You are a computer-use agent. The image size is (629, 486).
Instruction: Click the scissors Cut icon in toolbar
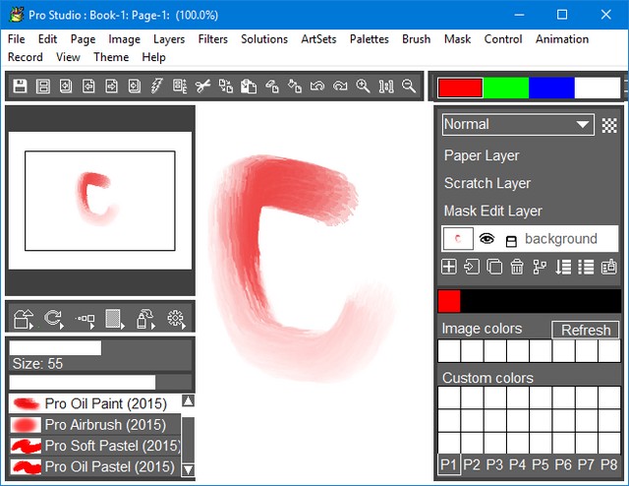[203, 87]
